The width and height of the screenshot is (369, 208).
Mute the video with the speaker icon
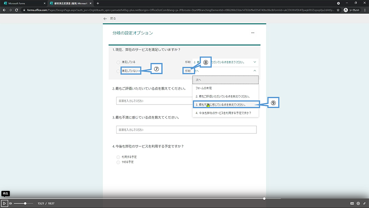pos(10,203)
